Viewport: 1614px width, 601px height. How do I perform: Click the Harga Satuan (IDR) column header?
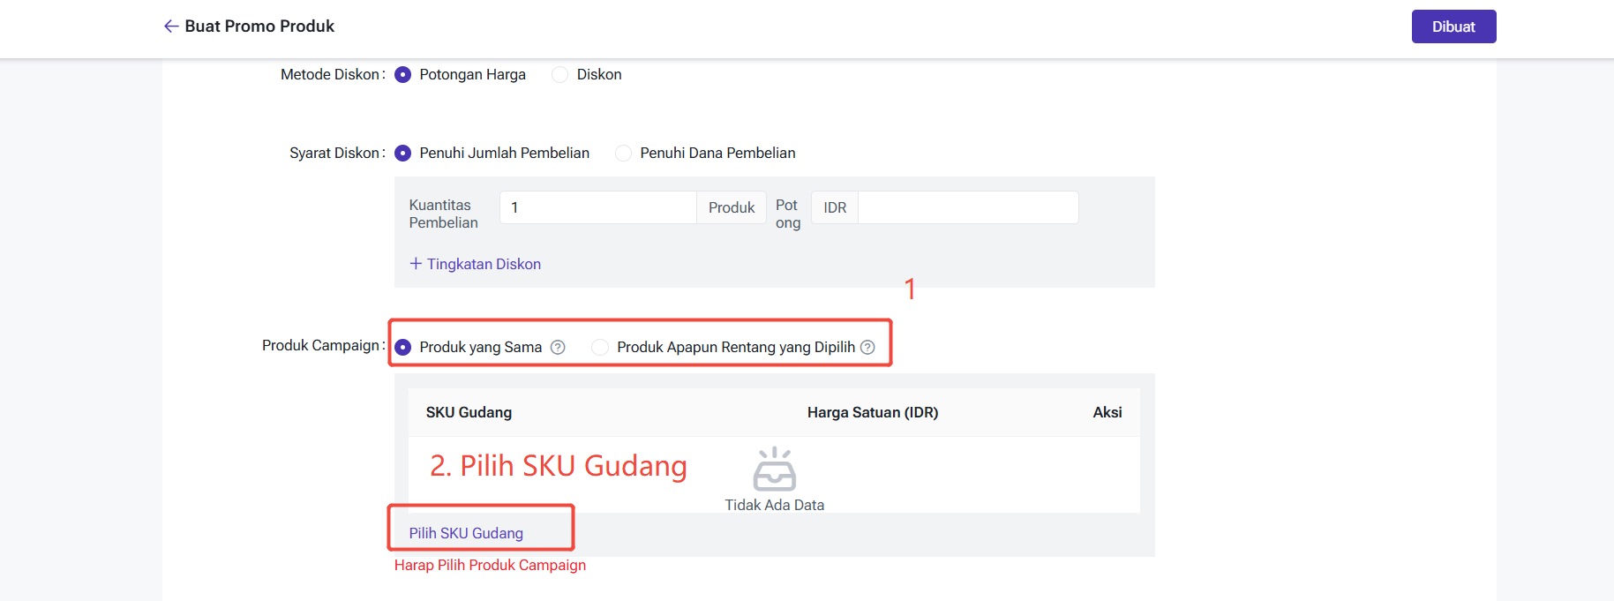coord(872,412)
